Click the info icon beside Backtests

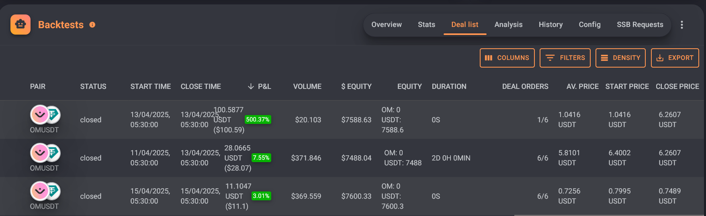[x=92, y=25]
